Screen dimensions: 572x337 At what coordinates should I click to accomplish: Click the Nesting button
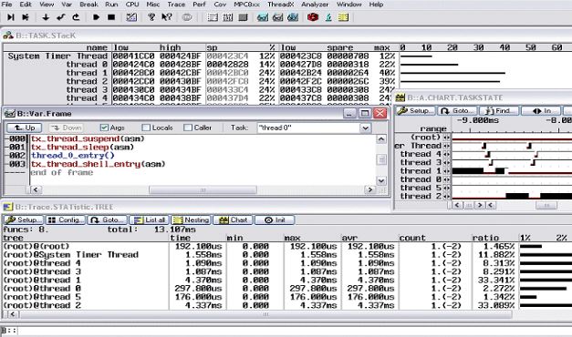click(x=192, y=220)
